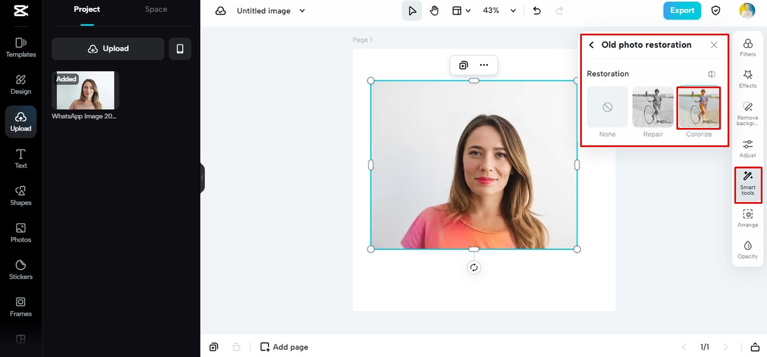Image resolution: width=767 pixels, height=357 pixels.
Task: Collapse the left side panel
Action: pyautogui.click(x=203, y=178)
